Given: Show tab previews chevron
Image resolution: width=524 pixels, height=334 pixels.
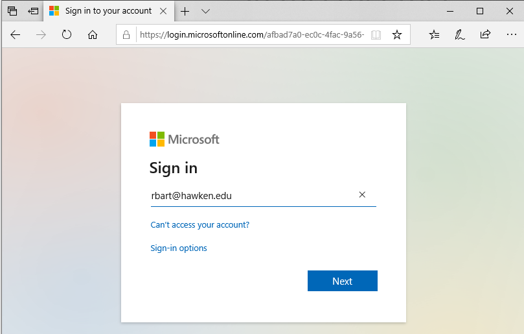Looking at the screenshot, I should tap(205, 12).
